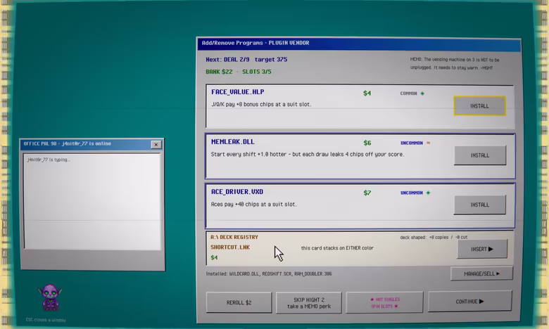
Task: Click the purple goblin Office Pal mascot
Action: (51, 297)
